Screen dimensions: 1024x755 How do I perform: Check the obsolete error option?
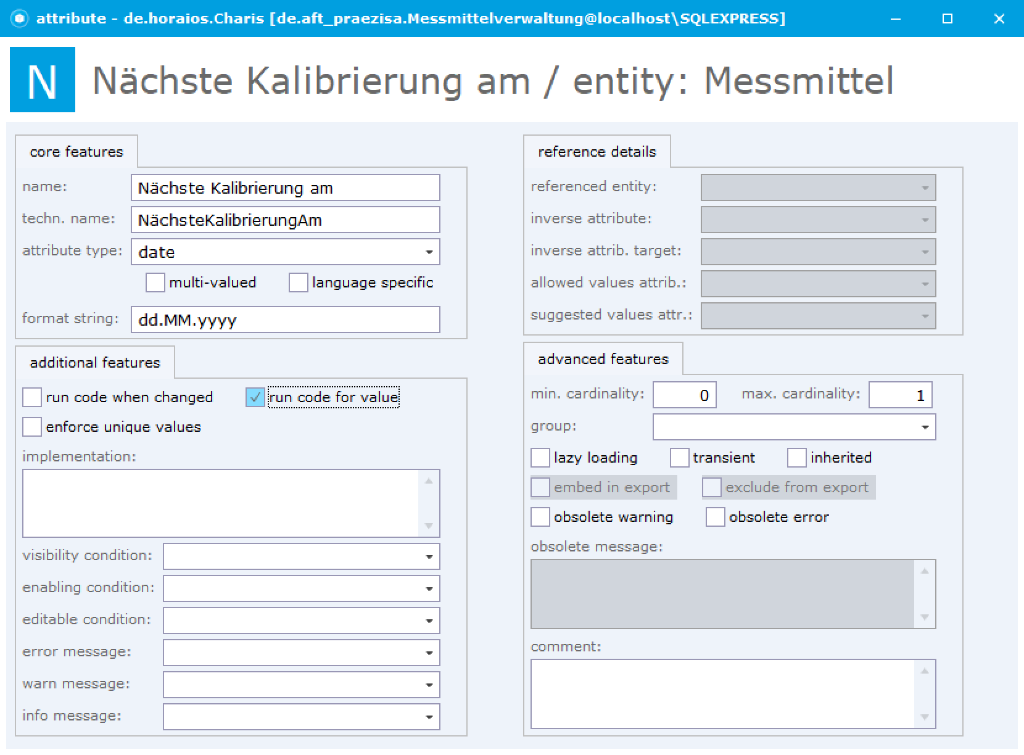(716, 517)
